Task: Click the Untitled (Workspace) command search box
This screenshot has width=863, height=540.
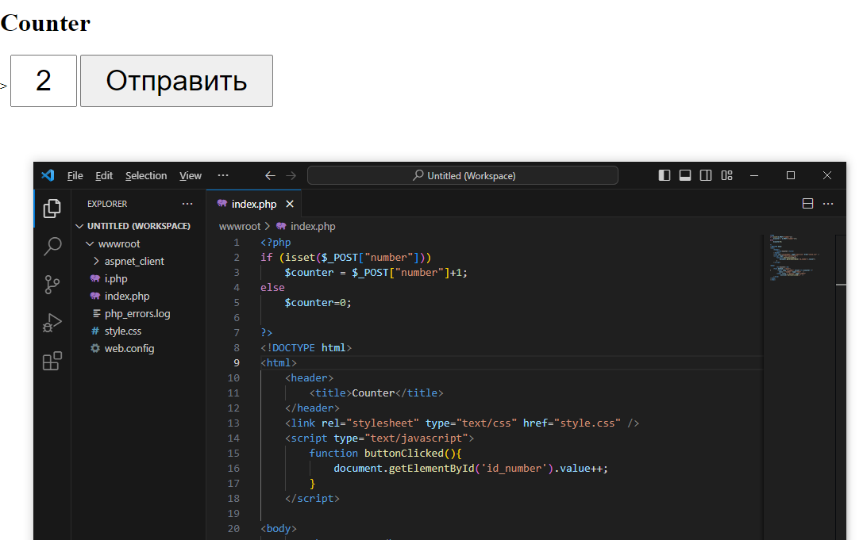Action: (463, 175)
